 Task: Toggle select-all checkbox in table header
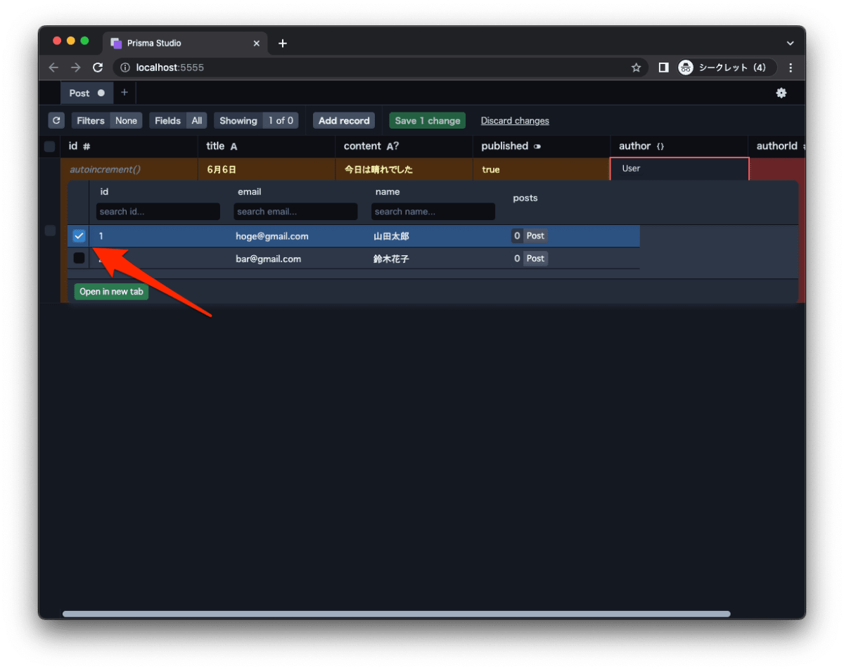pos(49,146)
